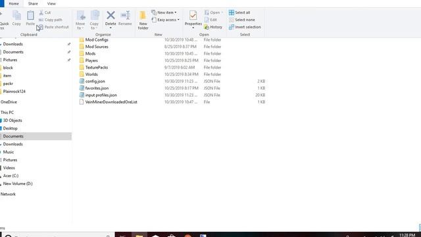The height and width of the screenshot is (237, 421).
Task: Click the 9/7/2019 8:02 AM date cell
Action: pos(180,67)
